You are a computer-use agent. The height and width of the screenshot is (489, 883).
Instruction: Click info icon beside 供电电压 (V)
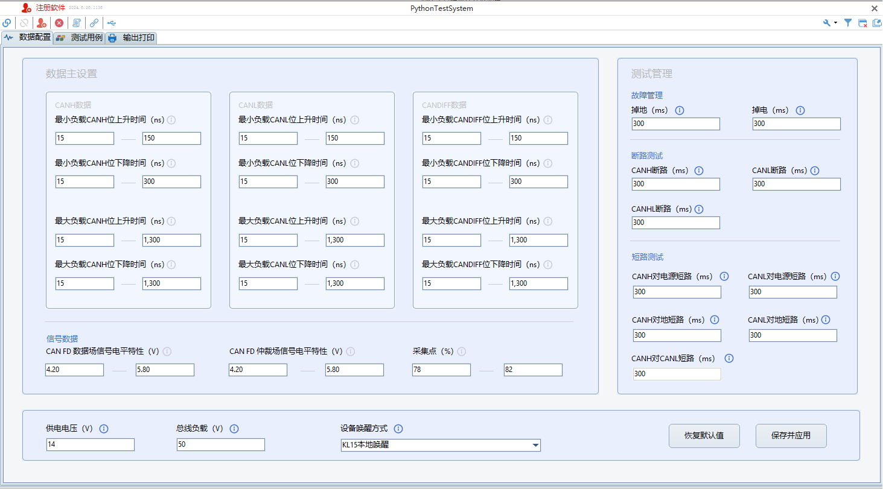(x=104, y=429)
